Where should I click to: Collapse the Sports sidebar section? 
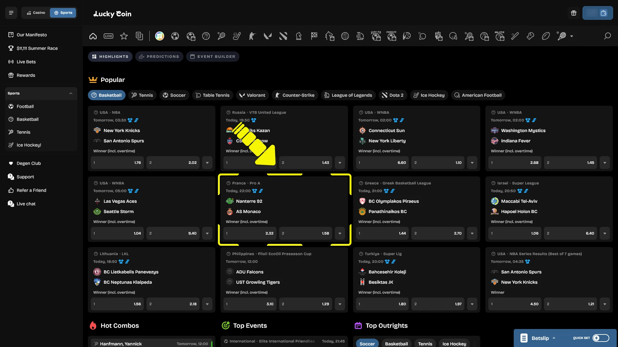(71, 93)
